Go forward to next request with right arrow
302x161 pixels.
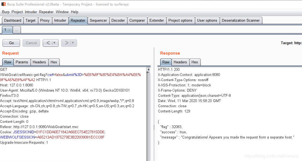point(67,43)
